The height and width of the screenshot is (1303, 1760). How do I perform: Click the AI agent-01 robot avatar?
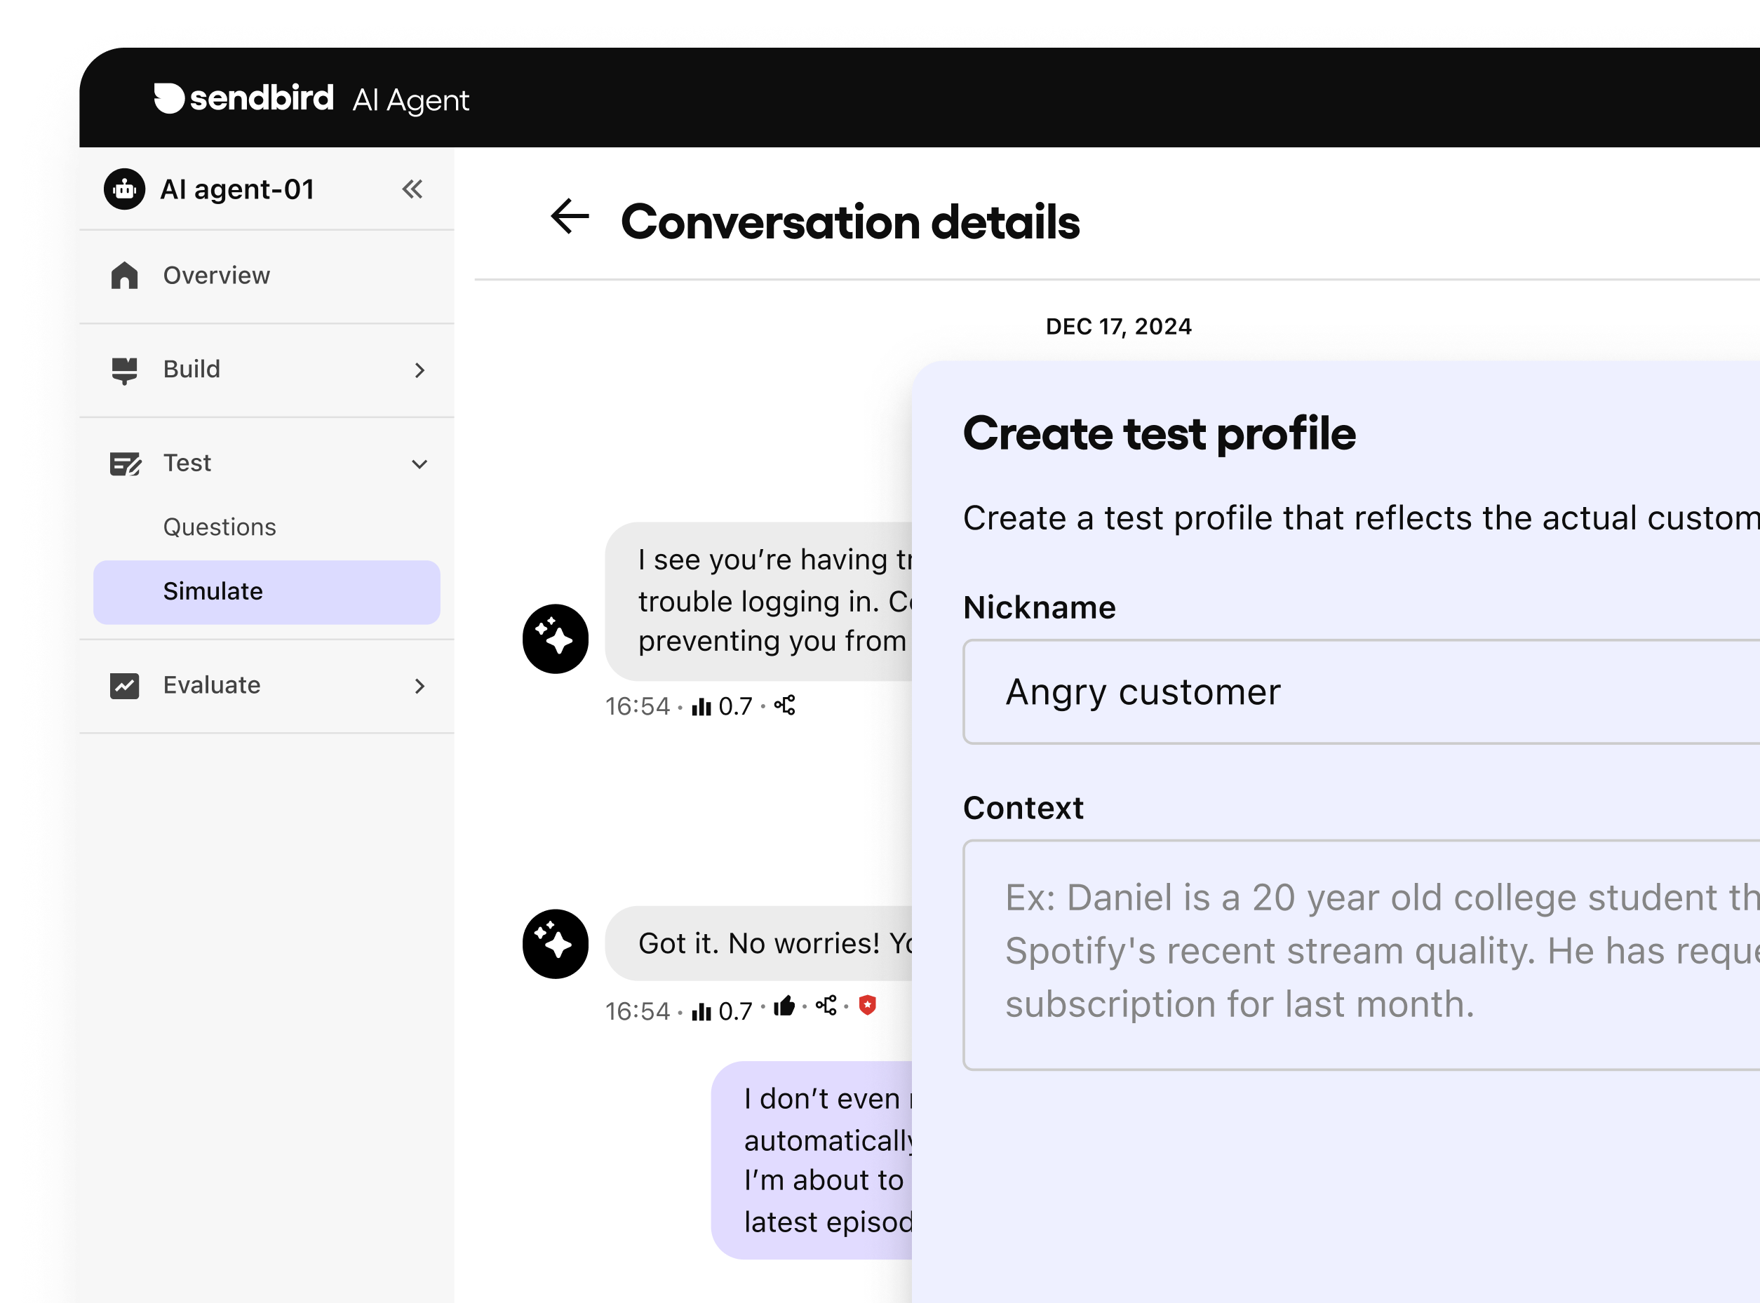(125, 189)
